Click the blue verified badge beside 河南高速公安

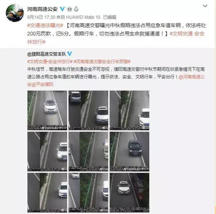coord(62,9)
